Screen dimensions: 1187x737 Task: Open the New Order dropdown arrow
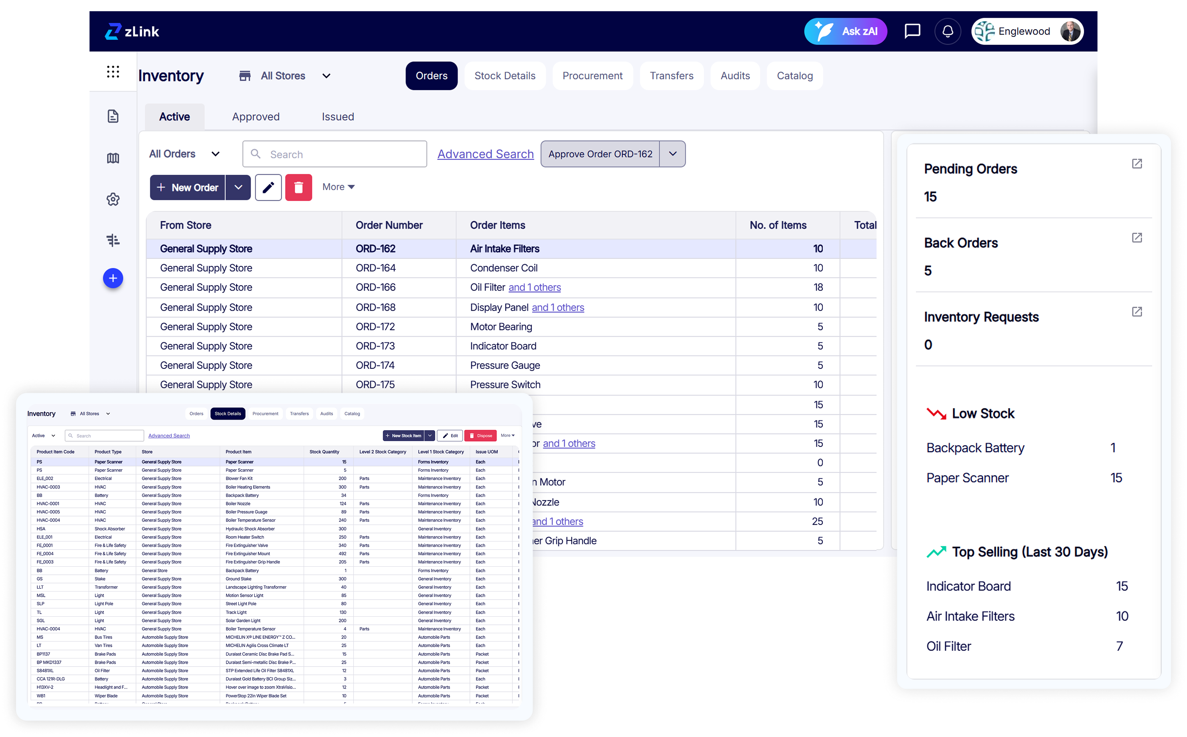click(x=238, y=187)
